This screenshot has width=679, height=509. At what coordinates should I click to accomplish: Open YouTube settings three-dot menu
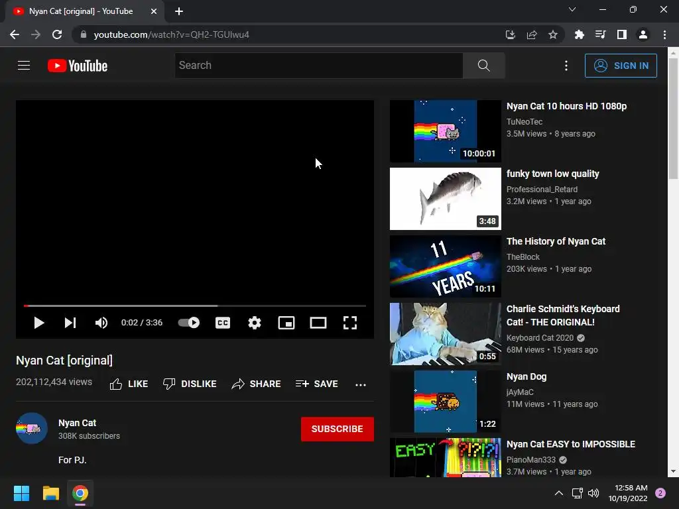click(x=566, y=66)
